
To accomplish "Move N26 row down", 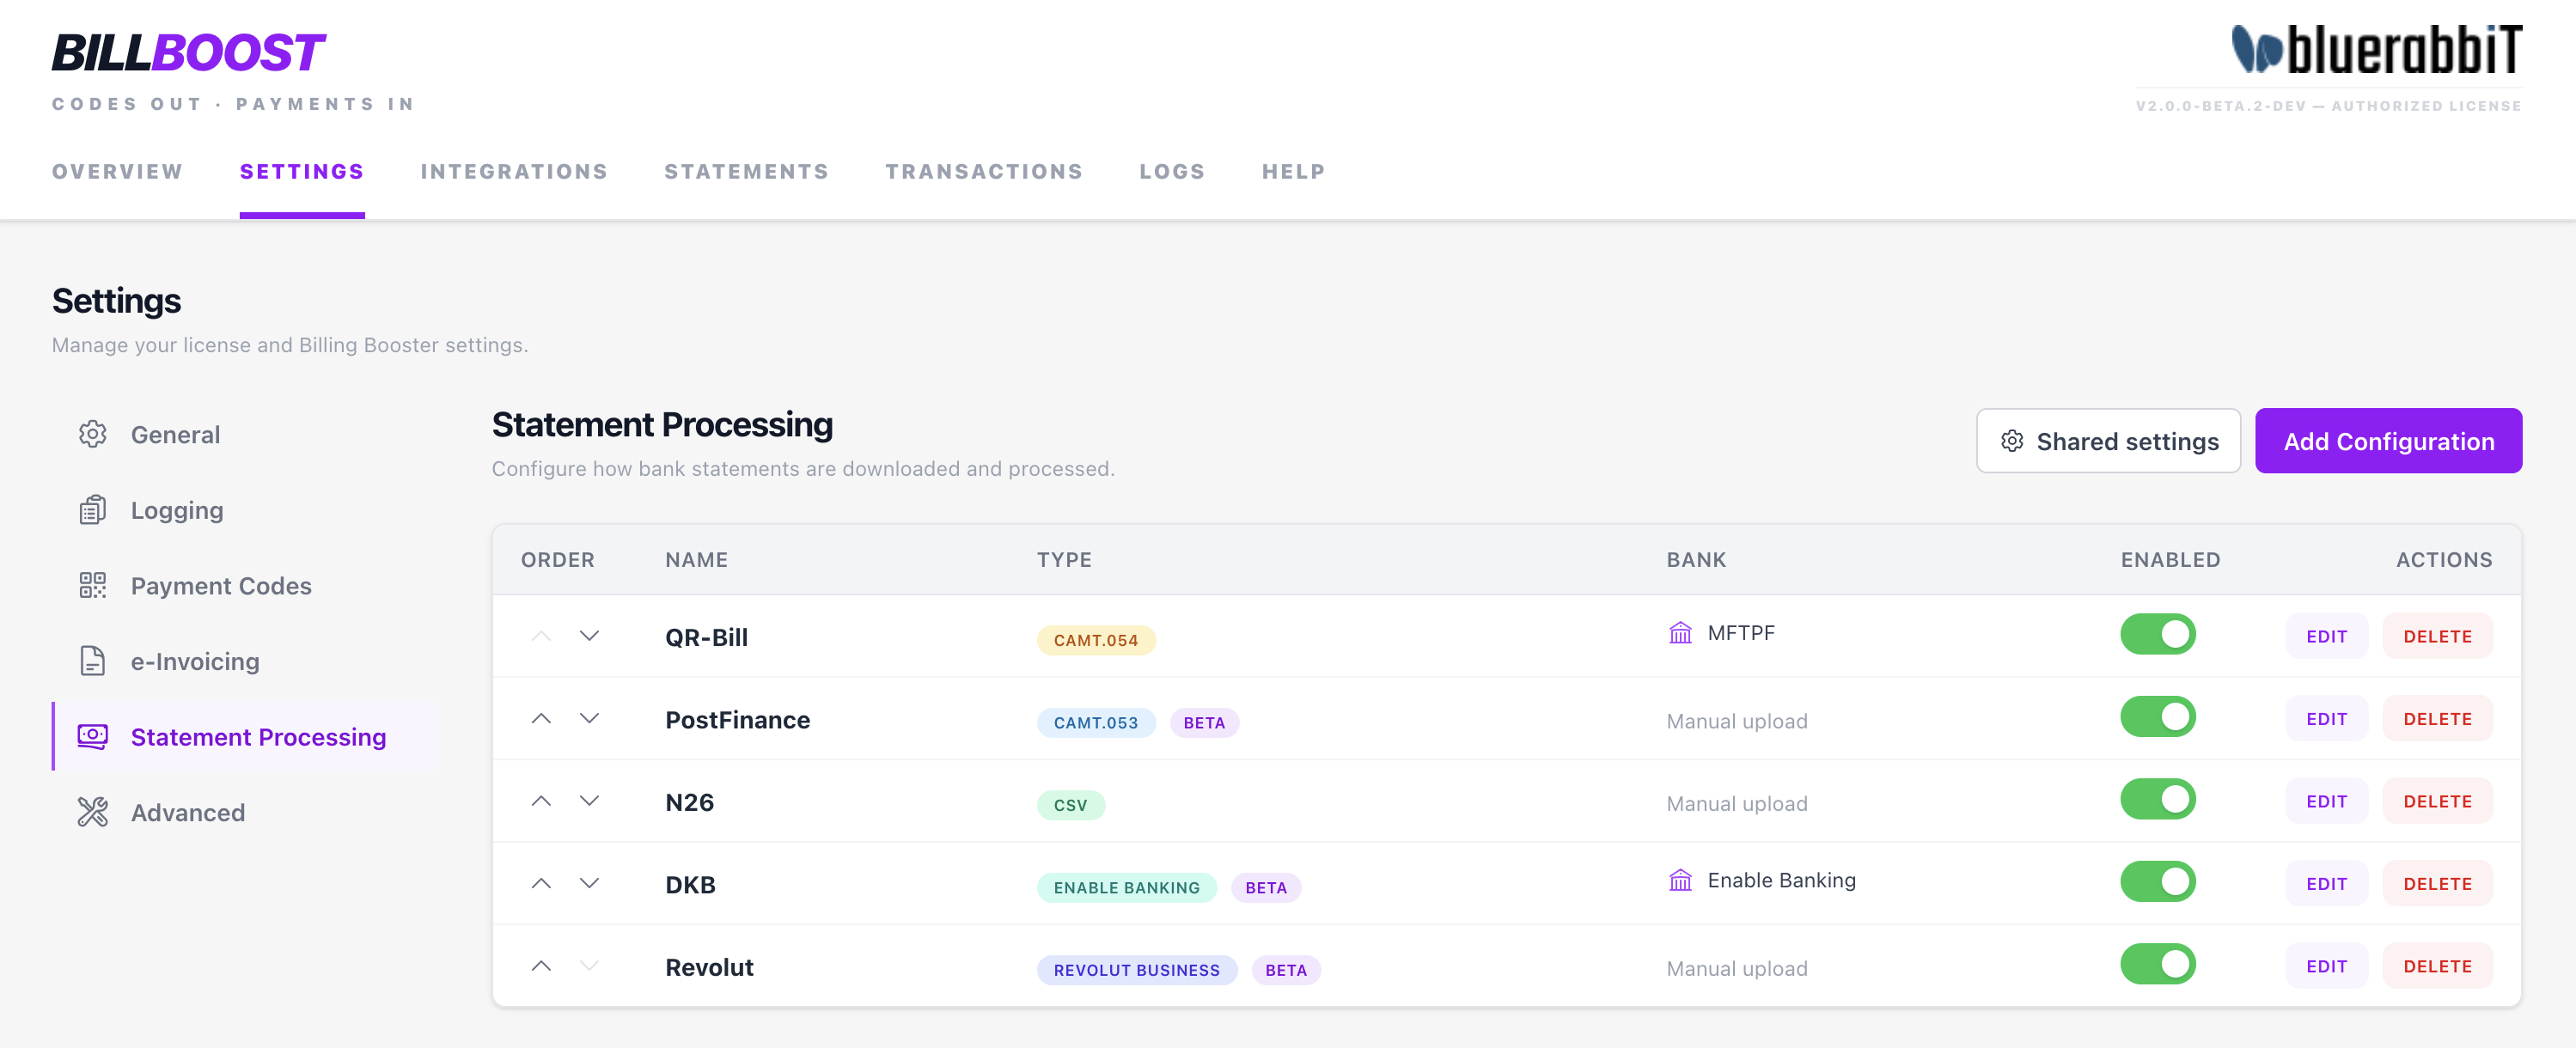I will (x=589, y=801).
